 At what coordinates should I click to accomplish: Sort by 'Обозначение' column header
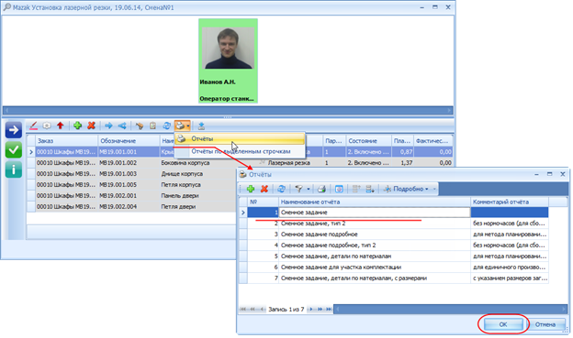click(x=129, y=141)
